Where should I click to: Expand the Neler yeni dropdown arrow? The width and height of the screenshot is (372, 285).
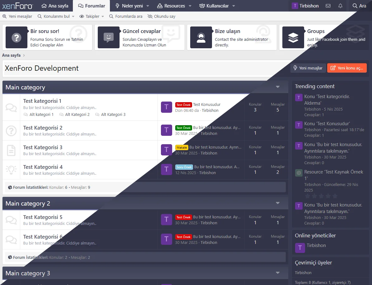[x=148, y=6]
